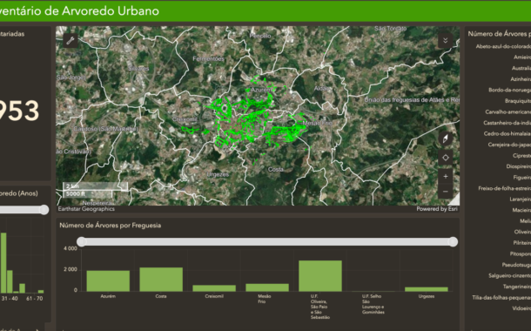Click the Número de Árvores por Freguesia title
This screenshot has height=331, width=531.
(111, 226)
